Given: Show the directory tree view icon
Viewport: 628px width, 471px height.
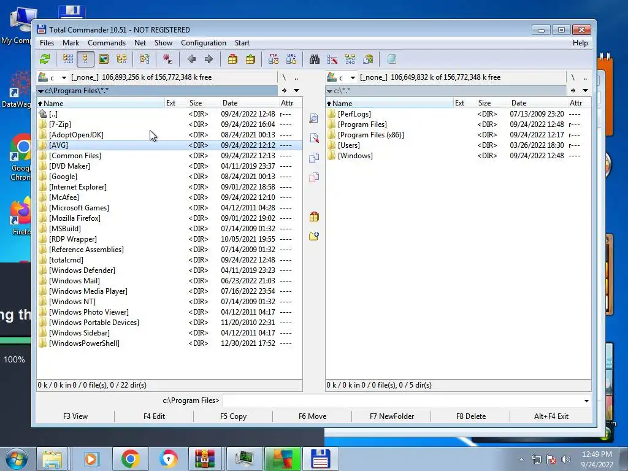Looking at the screenshot, I should (x=121, y=59).
